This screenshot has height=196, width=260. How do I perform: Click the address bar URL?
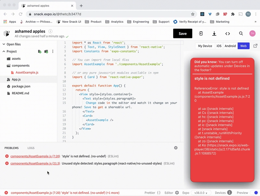coord(58,14)
